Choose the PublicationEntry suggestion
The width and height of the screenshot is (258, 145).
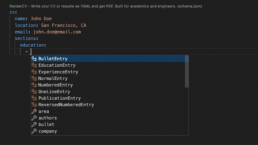59,98
